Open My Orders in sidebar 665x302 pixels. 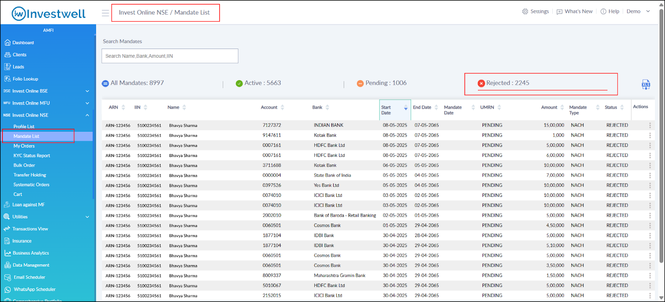coord(24,146)
